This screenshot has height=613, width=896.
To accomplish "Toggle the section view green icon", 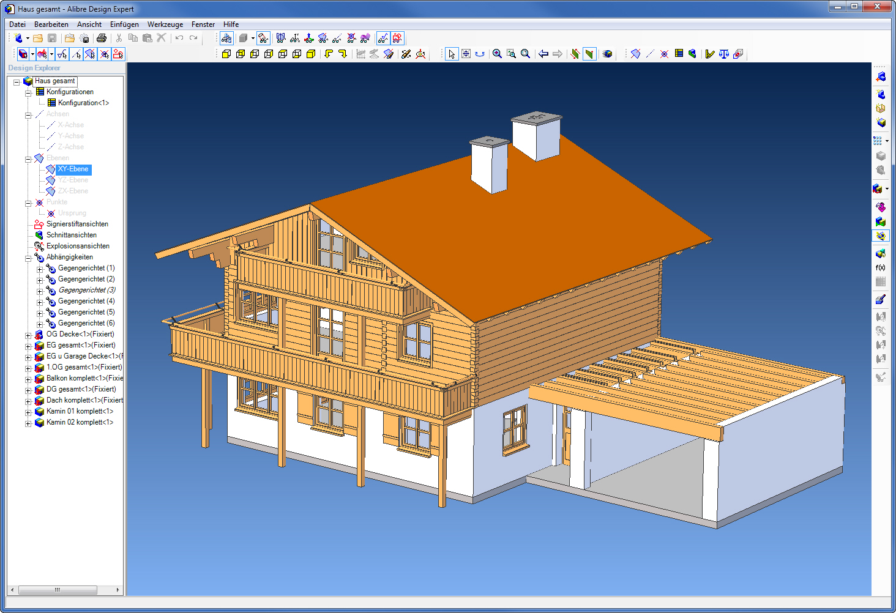I will pyautogui.click(x=589, y=54).
